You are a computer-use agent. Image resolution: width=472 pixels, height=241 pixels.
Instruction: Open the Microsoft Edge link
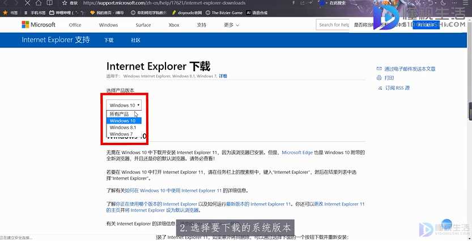pos(297,152)
